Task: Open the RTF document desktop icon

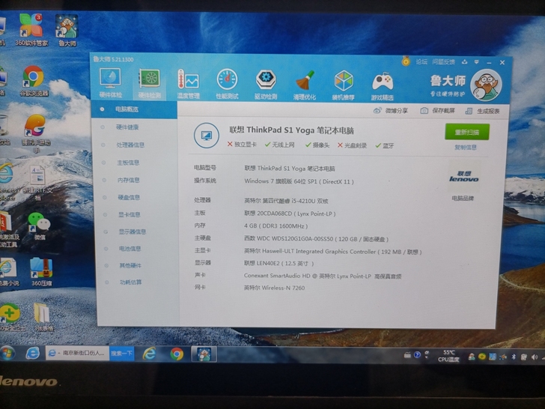Action: point(37,182)
